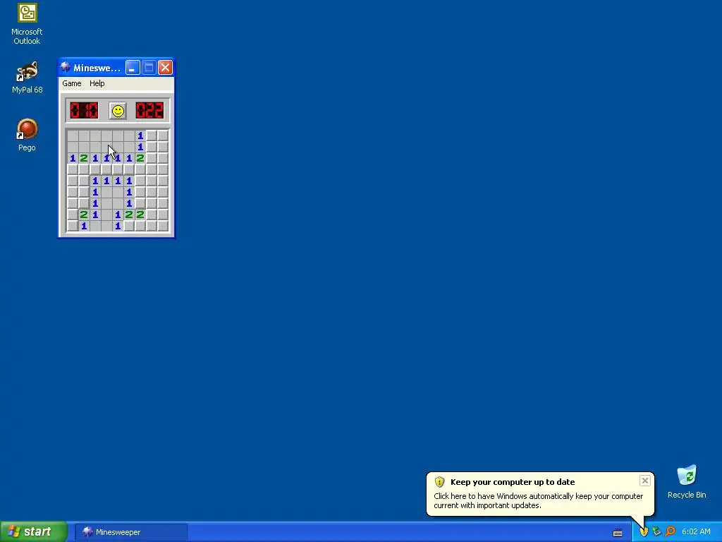Open the Help menu in Minesweeper
Image resolution: width=722 pixels, height=542 pixels.
pyautogui.click(x=97, y=83)
